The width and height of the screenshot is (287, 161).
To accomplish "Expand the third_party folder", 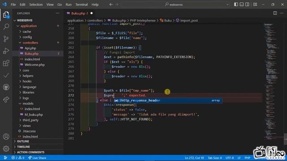I will point(30,120).
